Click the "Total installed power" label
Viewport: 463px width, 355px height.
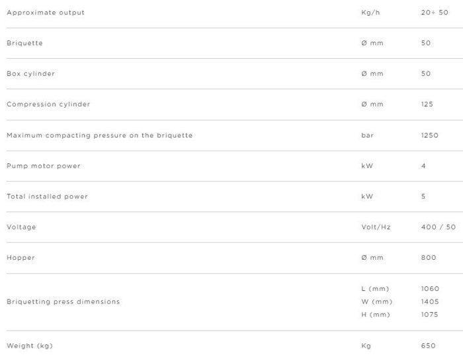coord(47,196)
